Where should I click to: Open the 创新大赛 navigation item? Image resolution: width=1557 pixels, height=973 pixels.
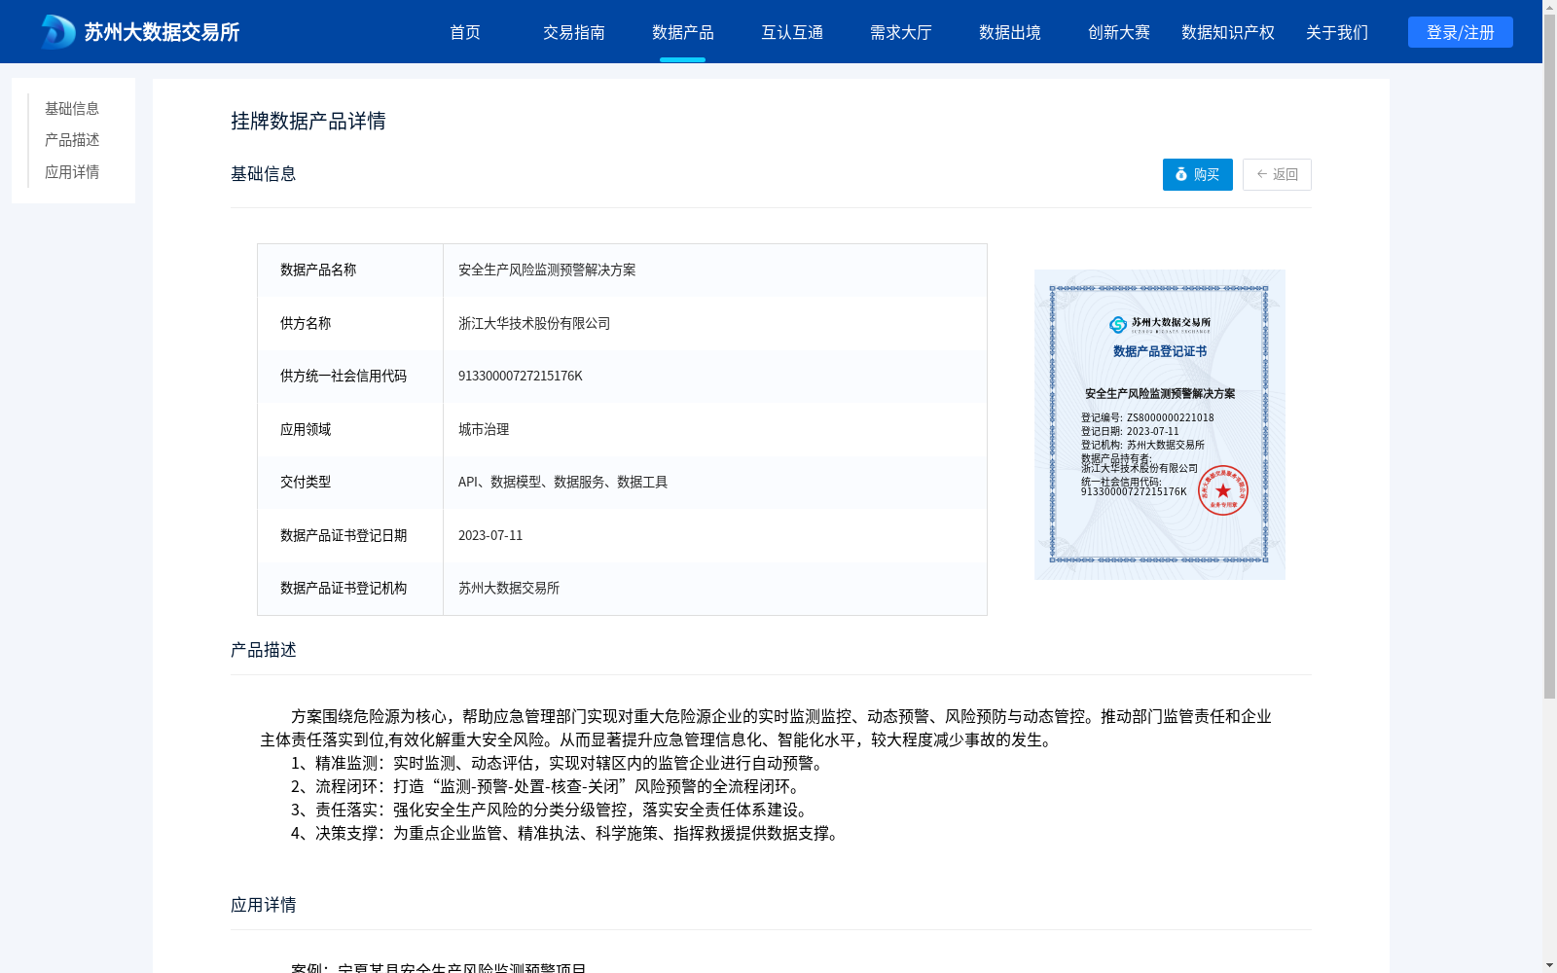1119,32
